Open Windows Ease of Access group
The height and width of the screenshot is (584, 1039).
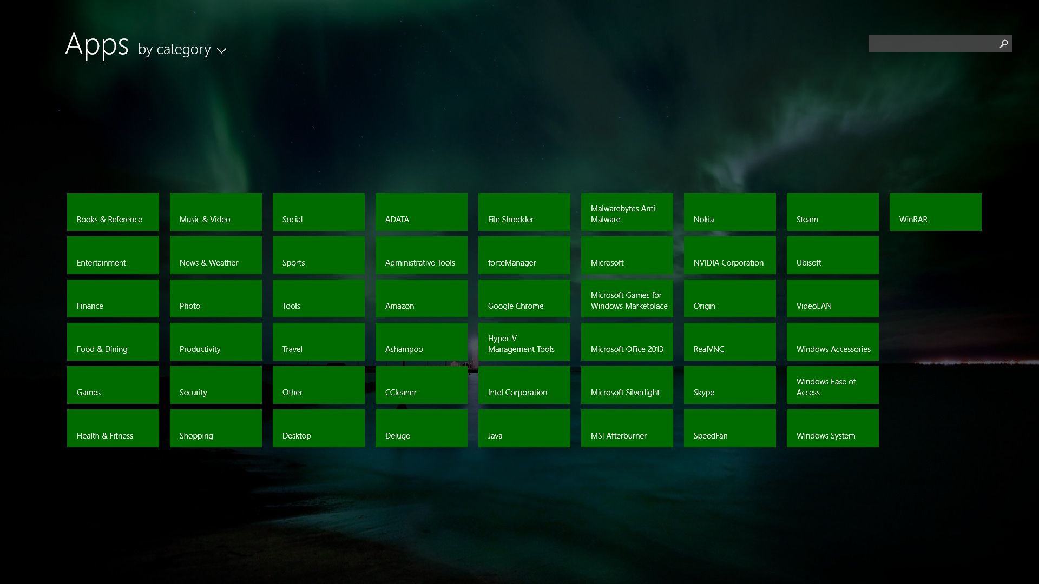tap(833, 385)
